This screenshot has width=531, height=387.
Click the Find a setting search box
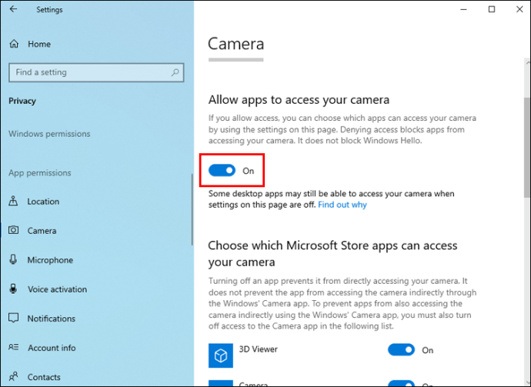tap(96, 72)
